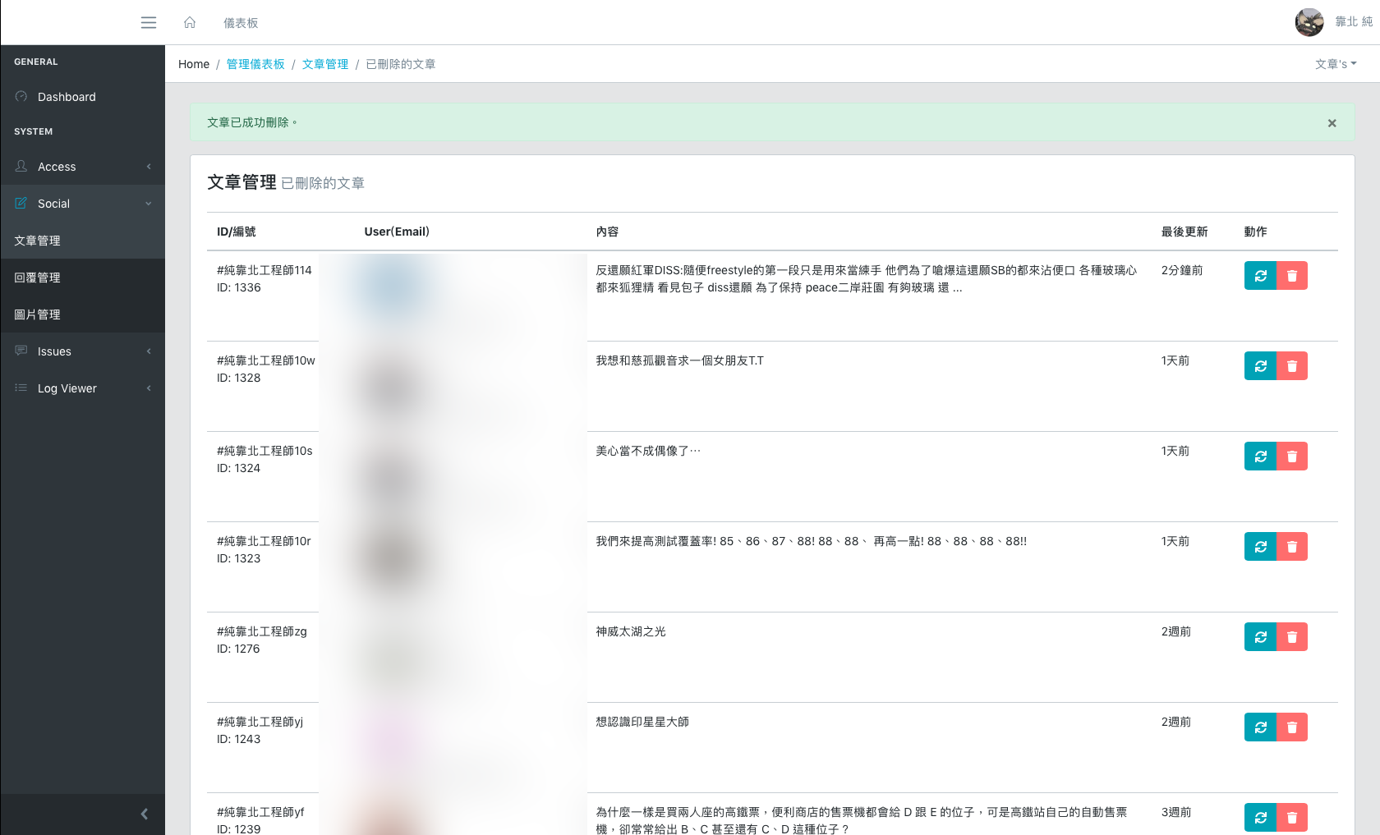The width and height of the screenshot is (1380, 835).
Task: Open the user avatar menu
Action: pos(1309,22)
